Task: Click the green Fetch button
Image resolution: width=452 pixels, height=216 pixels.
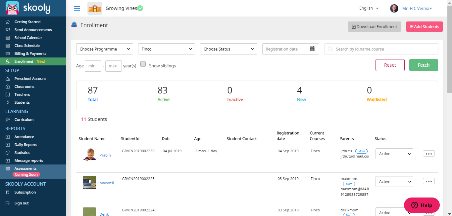Action: pos(424,65)
